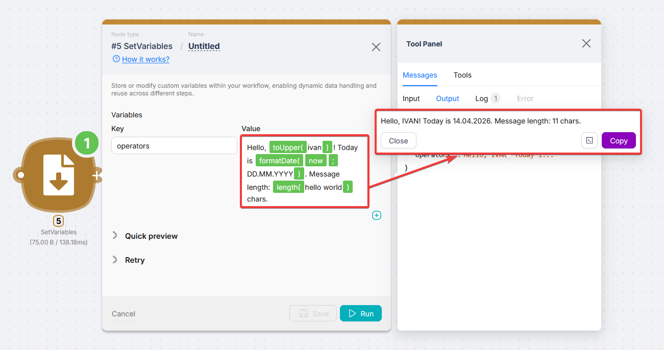Close the SetVariables settings panel
This screenshot has width=664, height=350.
[376, 47]
